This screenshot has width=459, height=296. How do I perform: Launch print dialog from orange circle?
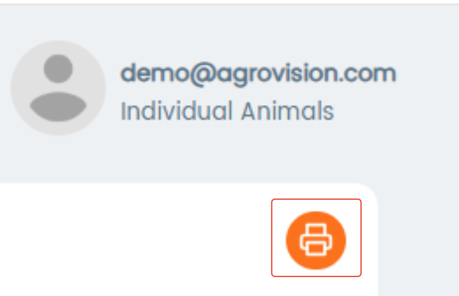pyautogui.click(x=316, y=240)
